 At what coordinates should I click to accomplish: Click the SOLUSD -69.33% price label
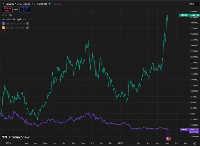190,131
